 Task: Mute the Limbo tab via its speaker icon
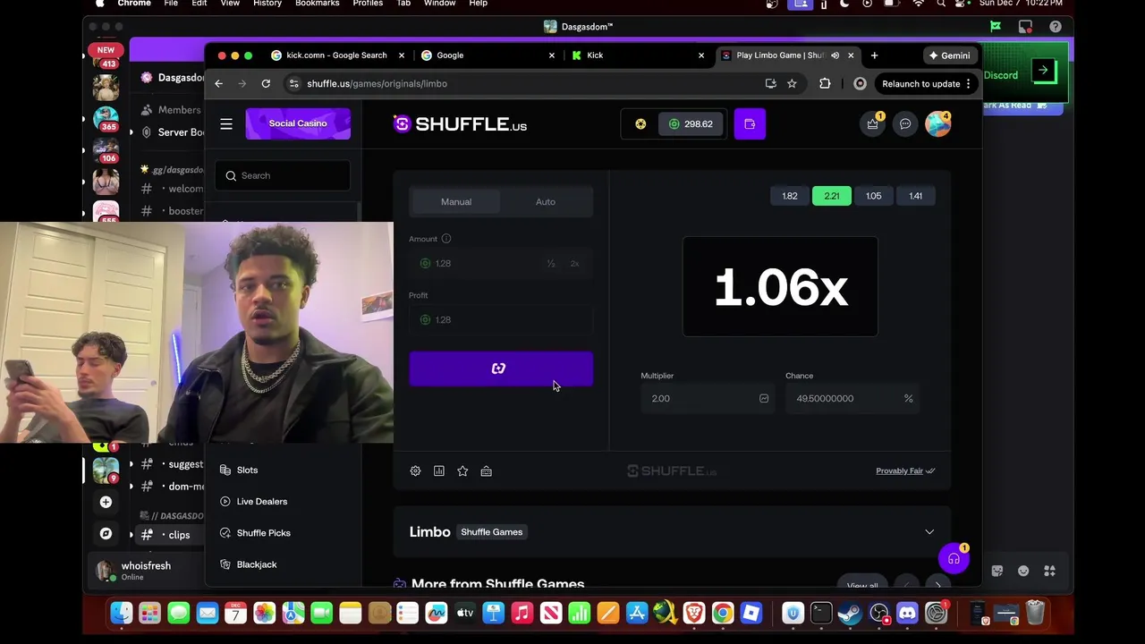(x=835, y=55)
